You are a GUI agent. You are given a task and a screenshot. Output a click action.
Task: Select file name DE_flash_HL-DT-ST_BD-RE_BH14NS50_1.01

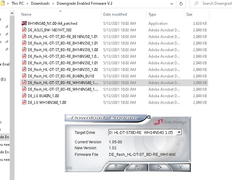click(63, 43)
